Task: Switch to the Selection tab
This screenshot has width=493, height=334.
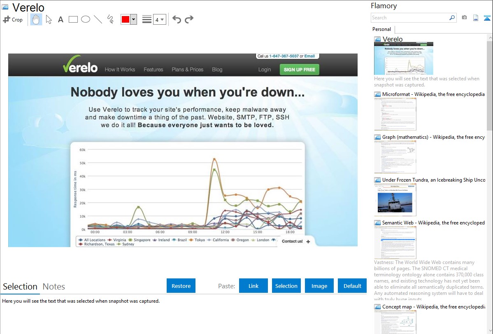Action: [x=20, y=287]
